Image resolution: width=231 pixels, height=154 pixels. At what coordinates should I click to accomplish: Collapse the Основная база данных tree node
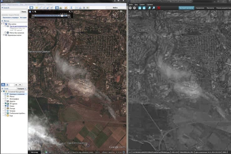pos(2,92)
